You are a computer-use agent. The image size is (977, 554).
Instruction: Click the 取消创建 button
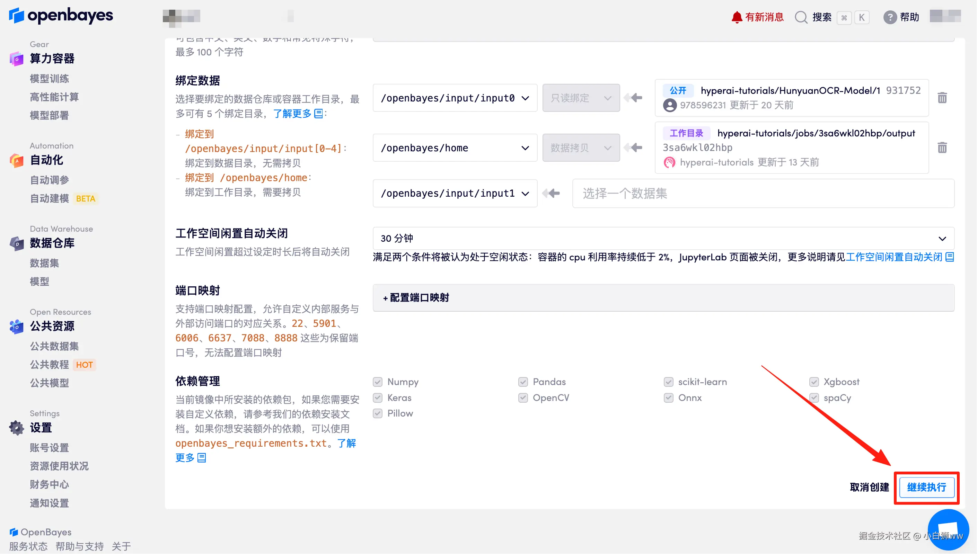click(869, 487)
